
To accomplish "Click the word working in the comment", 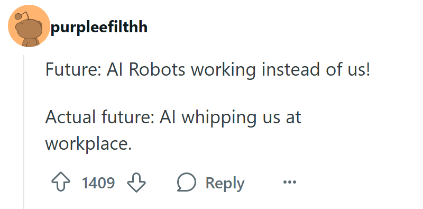I will (223, 70).
